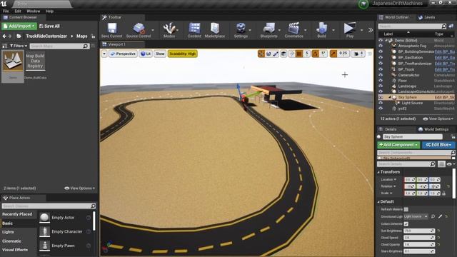This screenshot has height=257, width=457.
Task: Open the Blueprints toolbar icon
Action: (x=268, y=30)
